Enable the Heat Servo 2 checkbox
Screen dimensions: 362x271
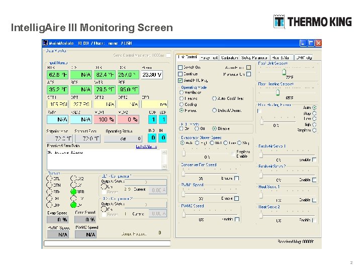[x=314, y=220]
